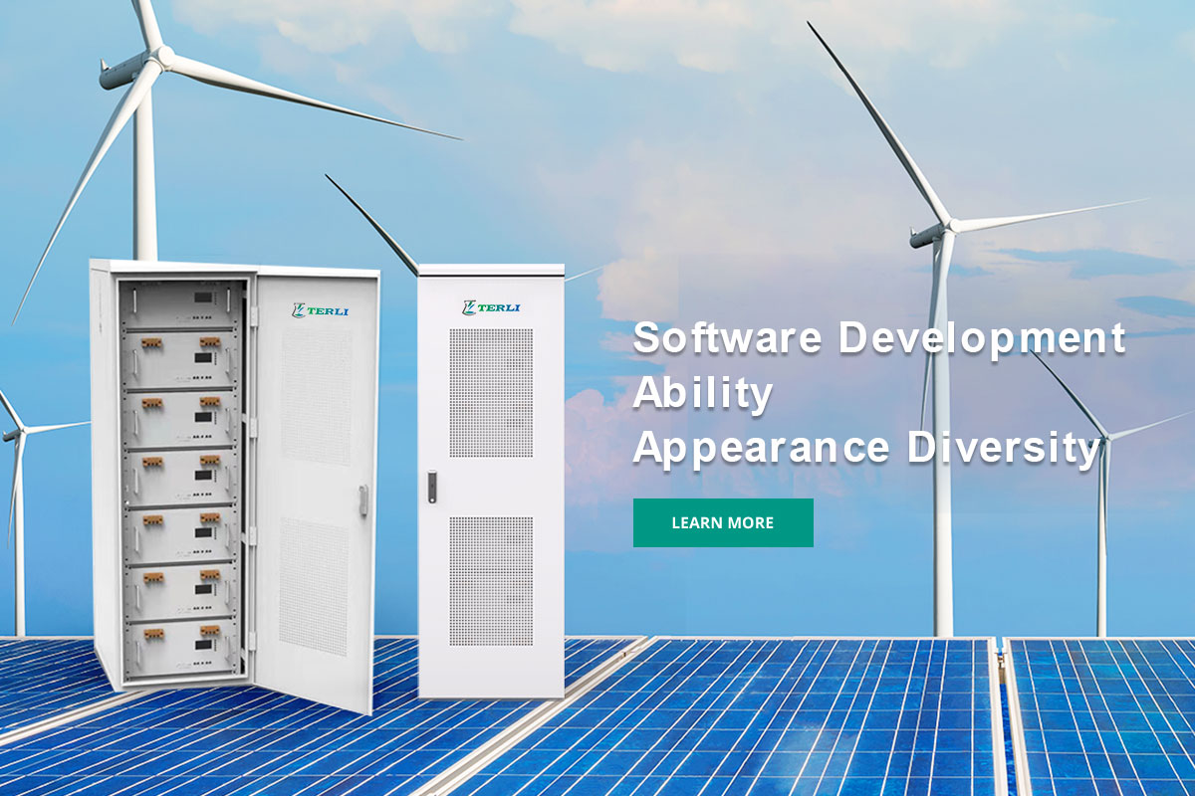Click the small turbine hub at the left edge
The width and height of the screenshot is (1195, 796).
click(x=14, y=432)
